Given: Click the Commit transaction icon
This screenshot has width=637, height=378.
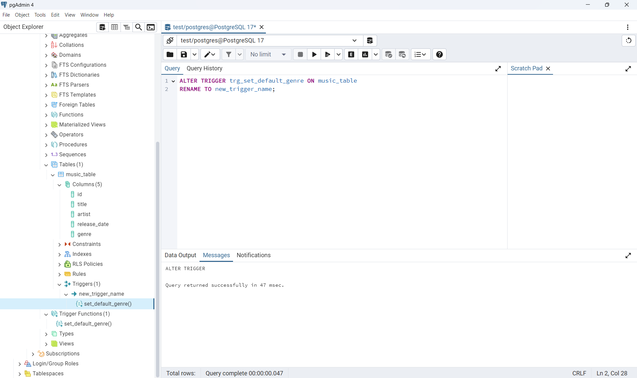Looking at the screenshot, I should coord(388,54).
